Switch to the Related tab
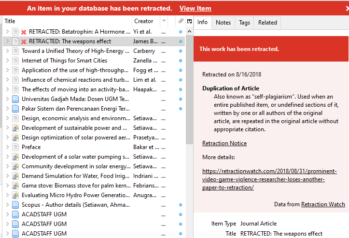 click(267, 23)
